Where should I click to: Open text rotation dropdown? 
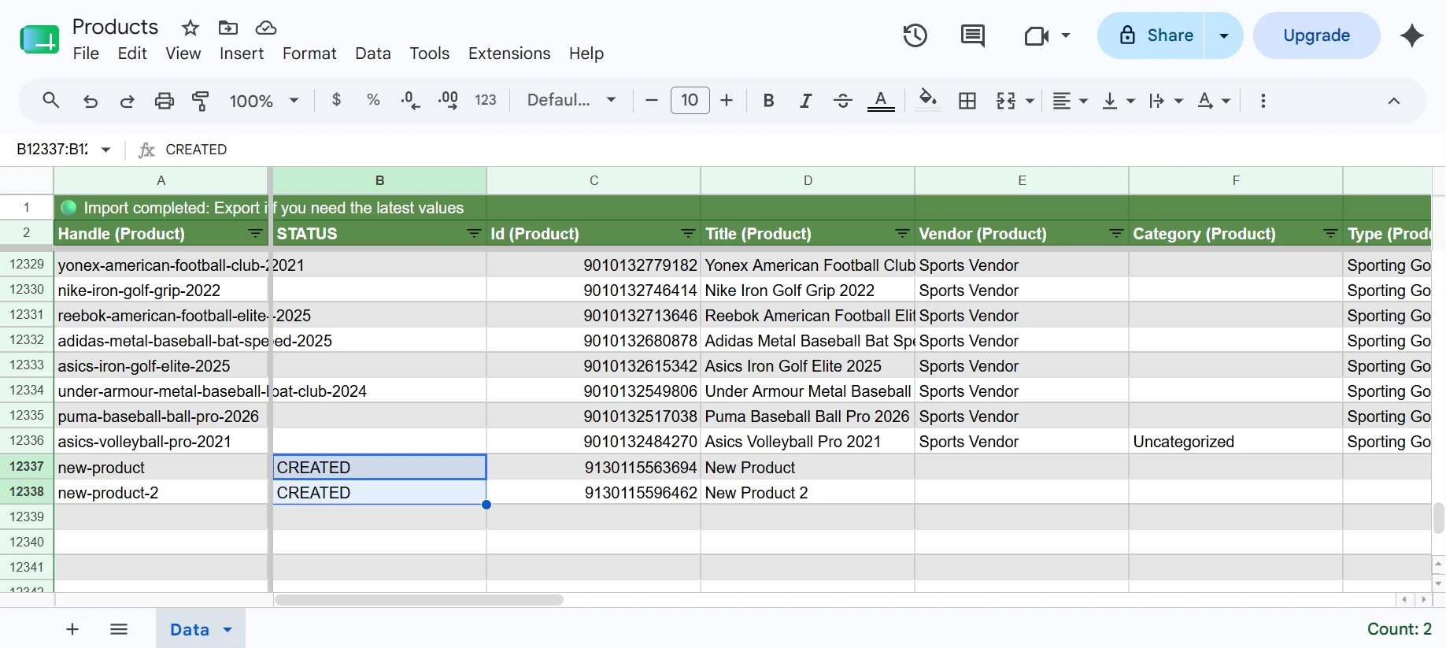point(1213,101)
